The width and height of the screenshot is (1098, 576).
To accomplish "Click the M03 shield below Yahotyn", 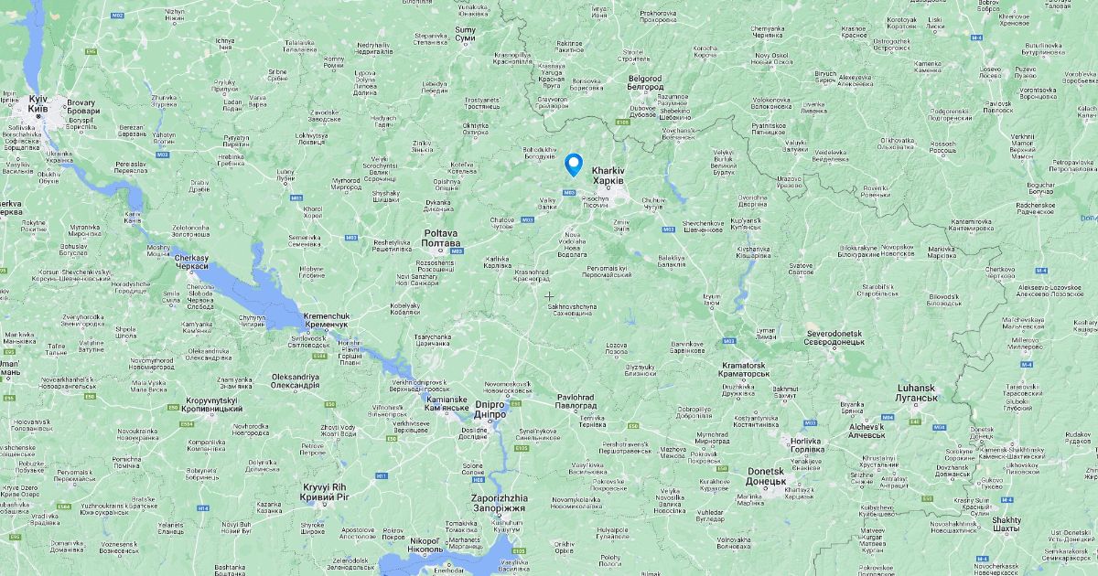I will (x=162, y=155).
